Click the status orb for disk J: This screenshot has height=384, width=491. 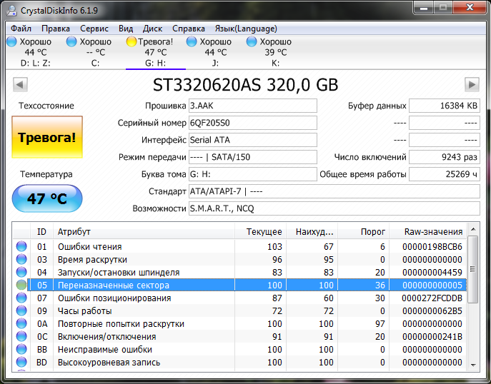(192, 42)
